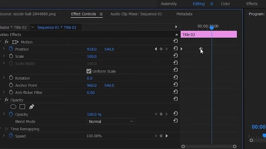Viewport: 266px width, 149px height.
Task: Reset the Uniform Scale setting
Action: pyautogui.click(x=175, y=70)
